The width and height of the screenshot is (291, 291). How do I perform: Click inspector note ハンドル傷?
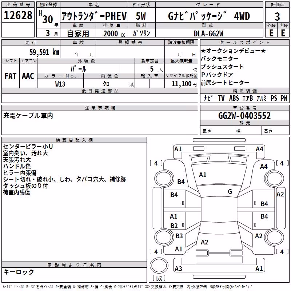coord(17,166)
